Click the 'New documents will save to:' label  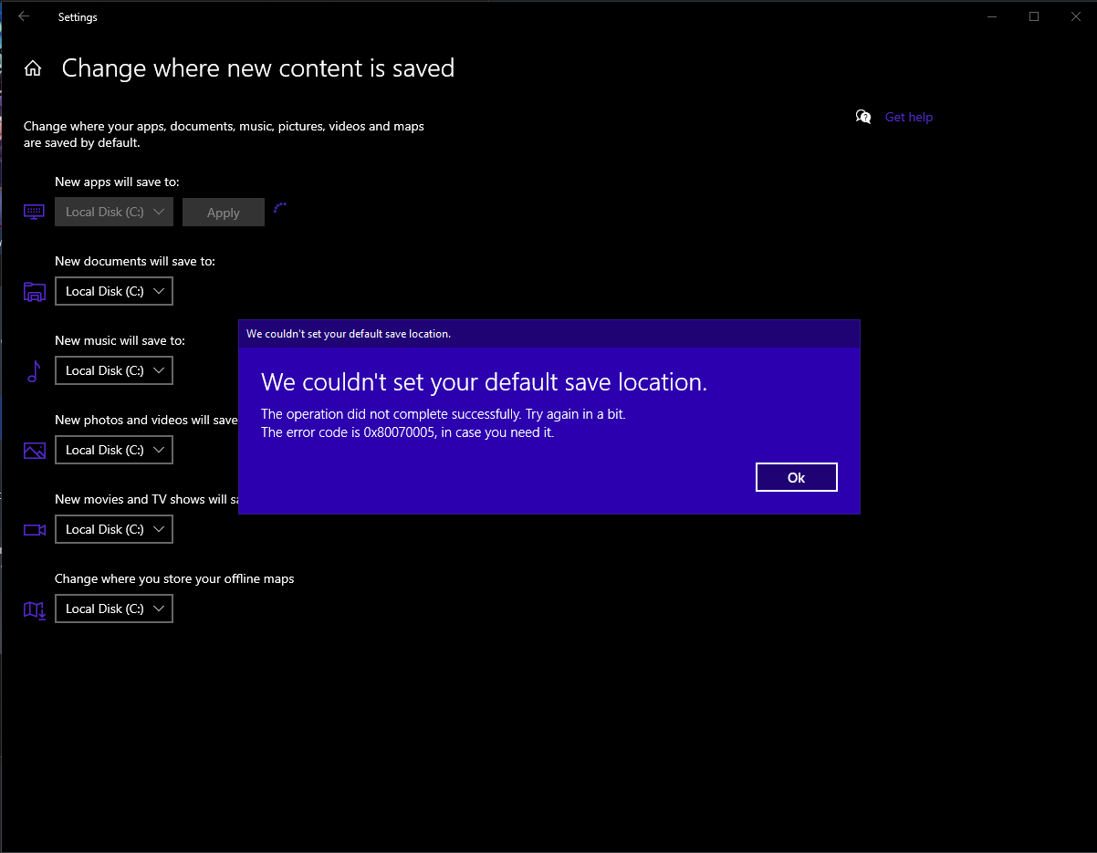(x=135, y=261)
